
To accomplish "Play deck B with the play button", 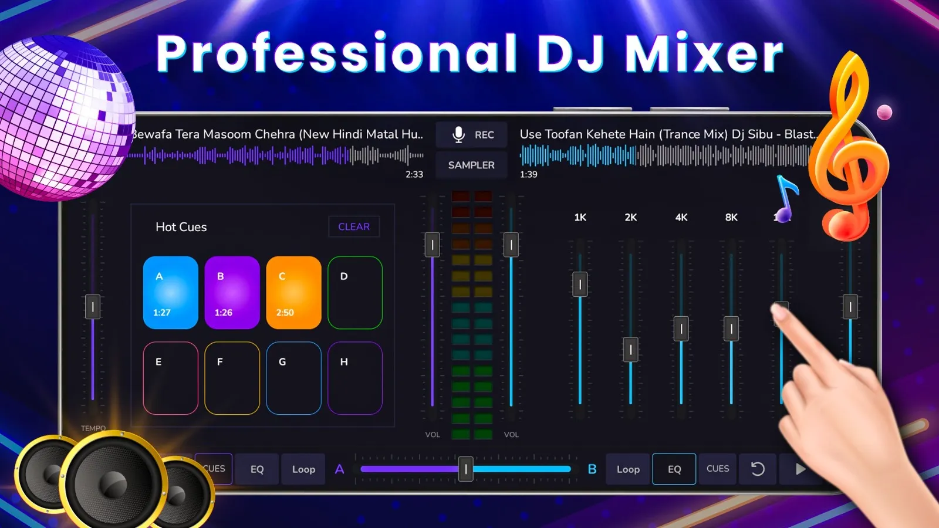I will 800,469.
